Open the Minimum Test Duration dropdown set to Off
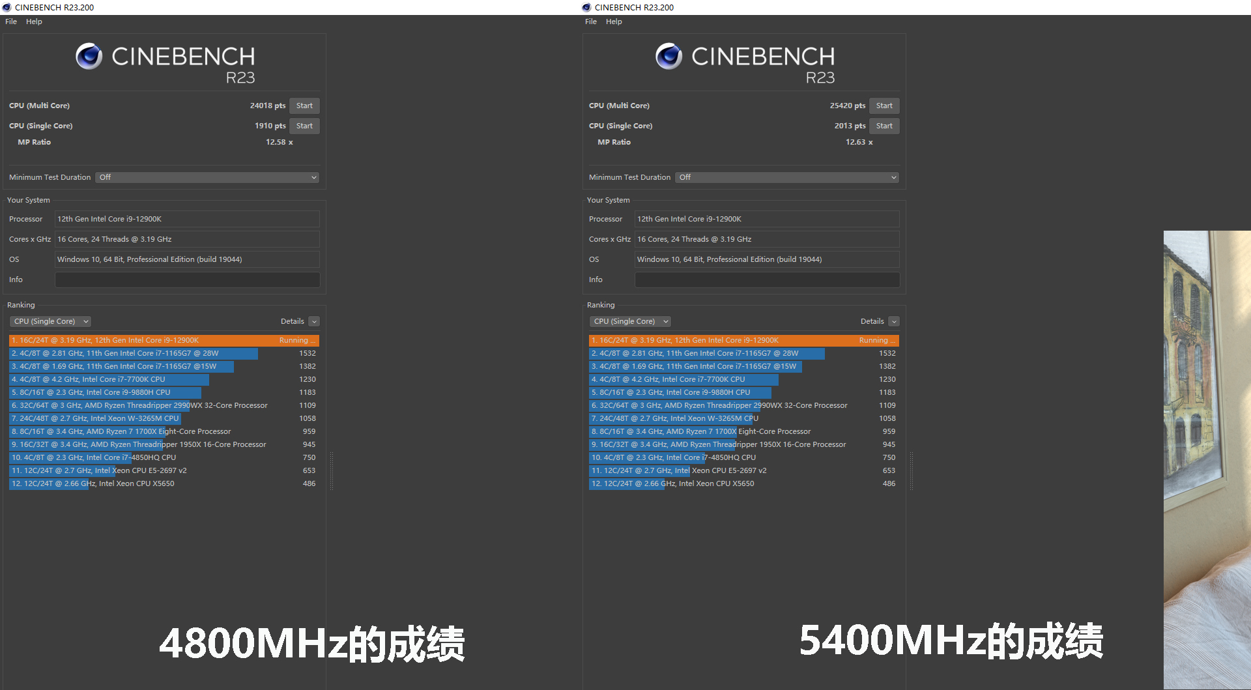Image resolution: width=1251 pixels, height=690 pixels. pos(207,177)
